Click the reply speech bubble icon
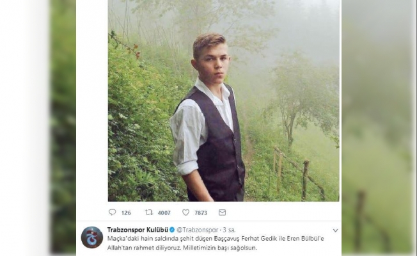This screenshot has height=256, width=417. coord(112,212)
